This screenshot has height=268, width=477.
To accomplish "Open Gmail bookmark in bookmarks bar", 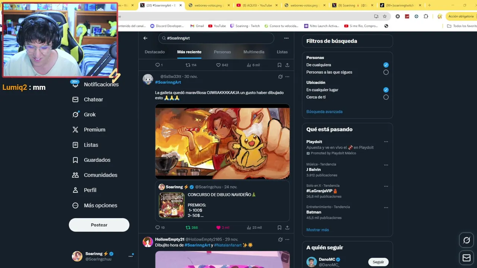I will [x=197, y=26].
